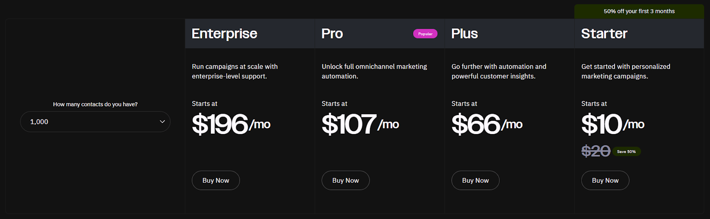Click the pink Popular badge on Pro
This screenshot has width=710, height=219.
(425, 34)
